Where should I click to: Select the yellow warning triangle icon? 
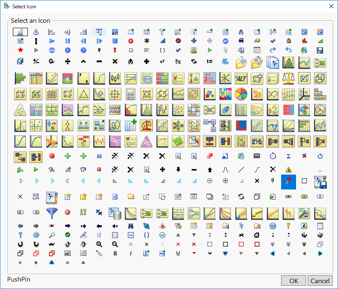tap(289, 170)
